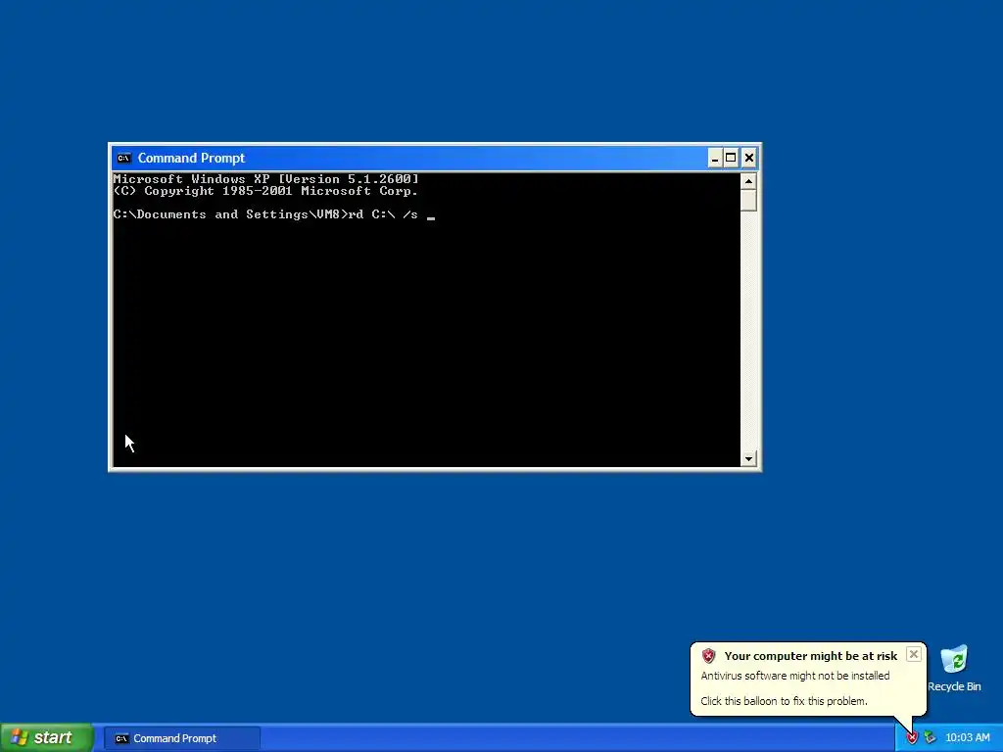
Task: Close the security alert balloon
Action: 914,654
